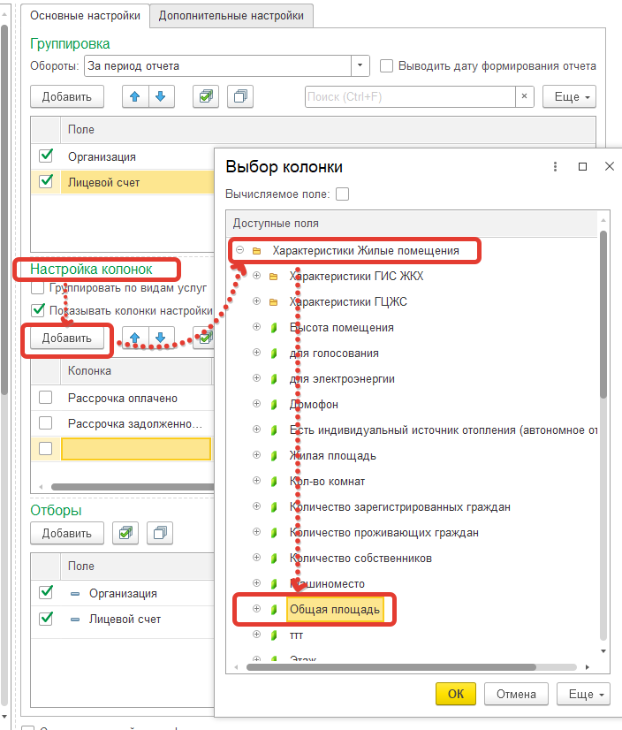The width and height of the screenshot is (622, 730).
Task: Enable Вычисляемое поле checkbox
Action: pos(343,194)
